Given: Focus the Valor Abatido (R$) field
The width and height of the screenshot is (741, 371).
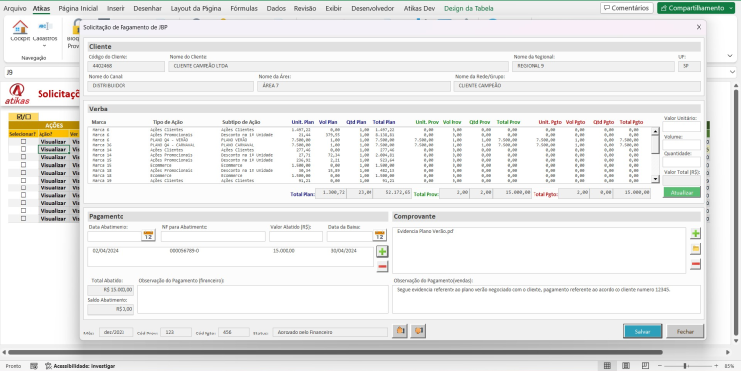Looking at the screenshot, I should (x=295, y=236).
